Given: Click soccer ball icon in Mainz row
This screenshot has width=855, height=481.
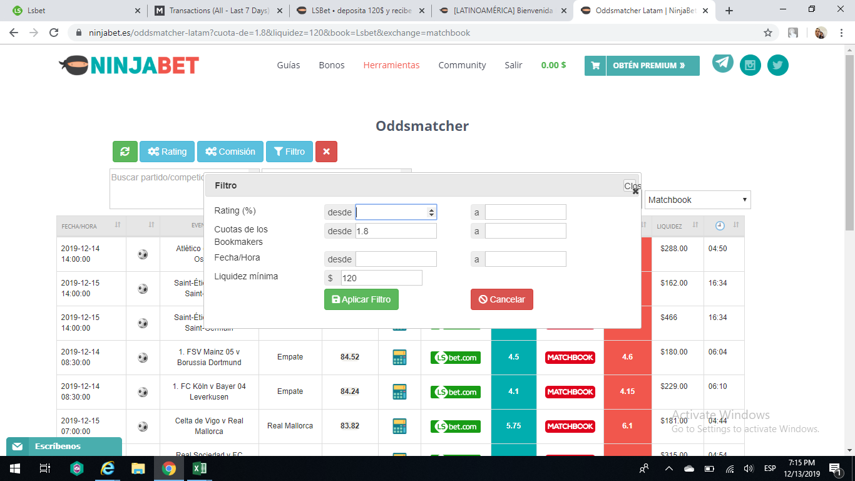Looking at the screenshot, I should (x=143, y=358).
